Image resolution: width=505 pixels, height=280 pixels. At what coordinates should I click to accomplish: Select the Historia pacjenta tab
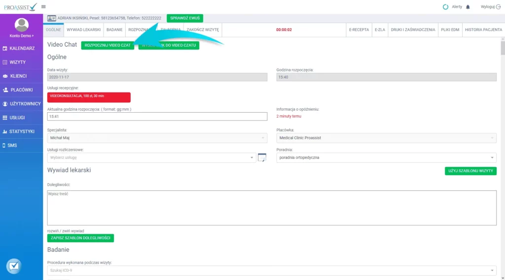(483, 30)
